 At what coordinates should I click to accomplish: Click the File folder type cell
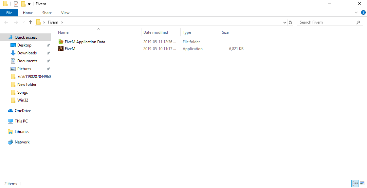191,42
